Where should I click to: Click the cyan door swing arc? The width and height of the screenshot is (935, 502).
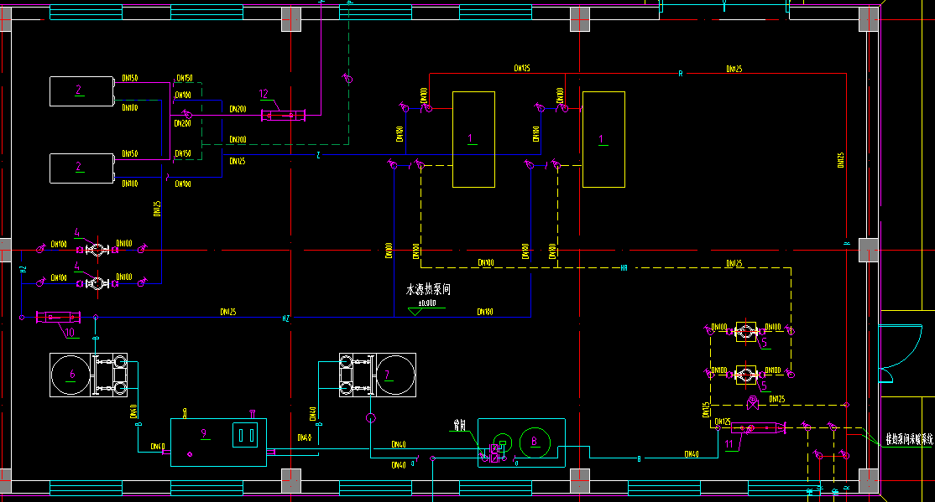point(901,347)
